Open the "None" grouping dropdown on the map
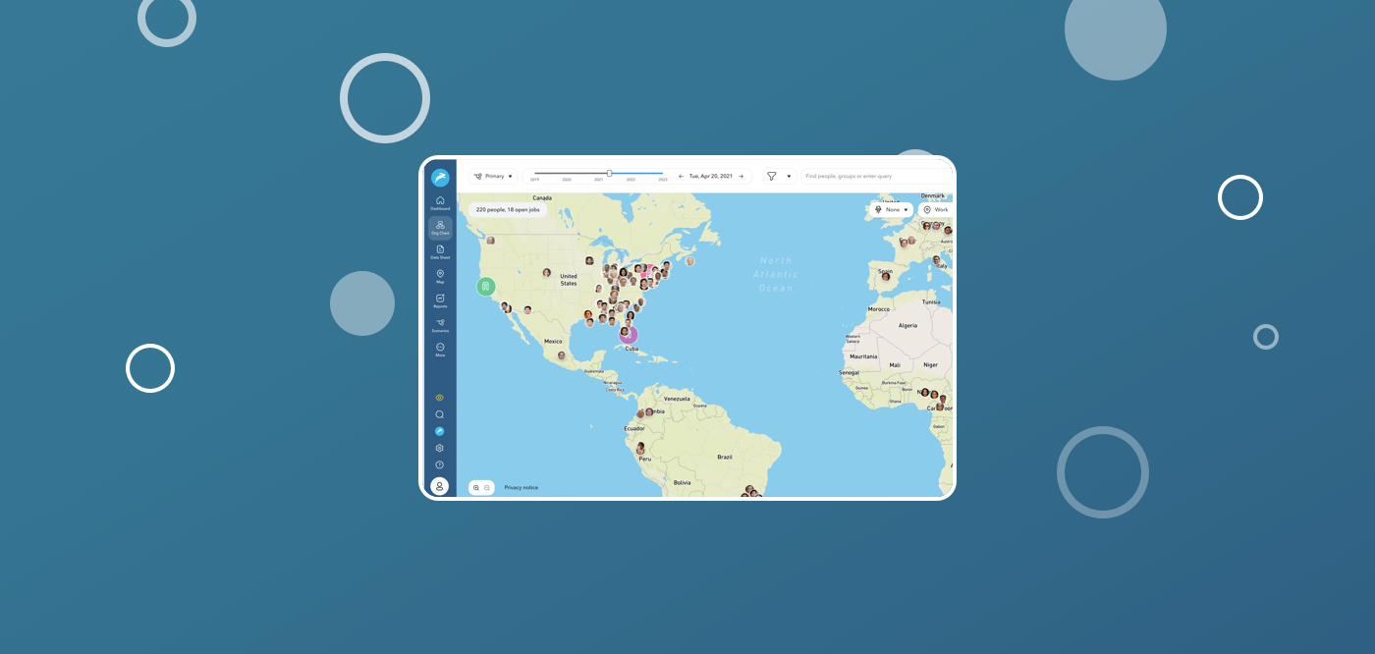Screen dimensions: 1375x654 (891, 209)
